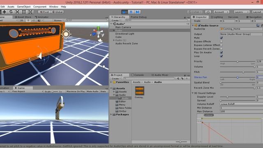Toggle scene effects image icon
Viewport: 263px width, 148px height.
point(39,20)
